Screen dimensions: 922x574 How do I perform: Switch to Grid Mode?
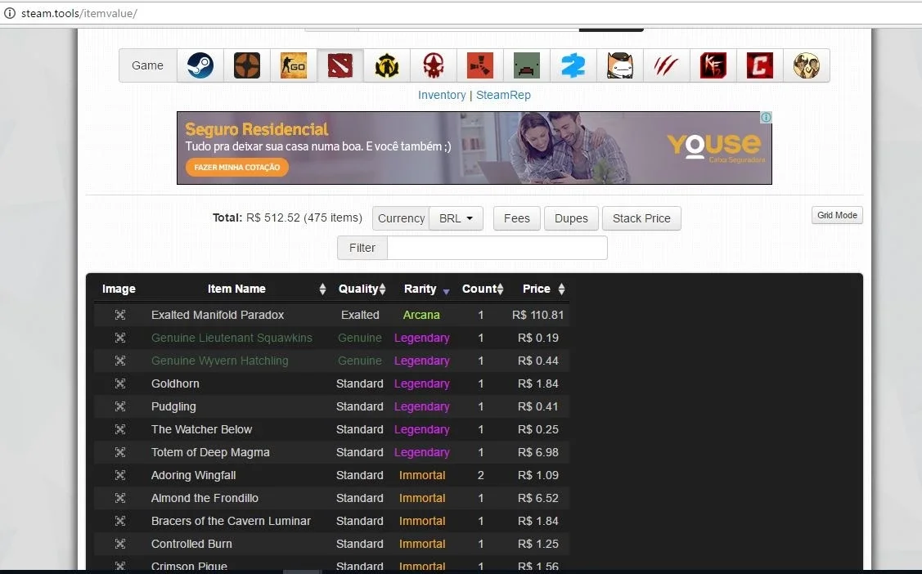tap(838, 215)
